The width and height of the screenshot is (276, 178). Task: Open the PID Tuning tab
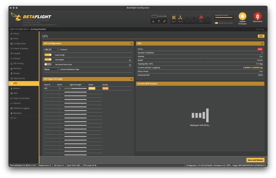18,63
